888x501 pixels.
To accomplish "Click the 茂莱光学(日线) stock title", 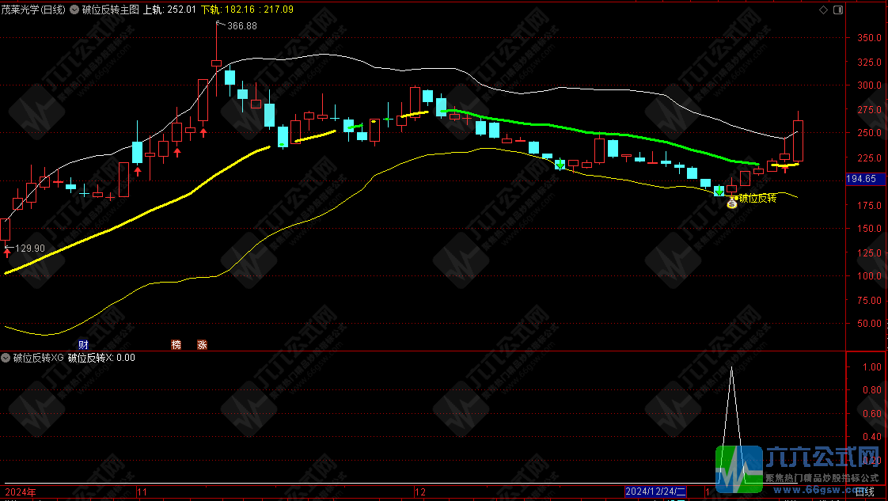I will [34, 10].
